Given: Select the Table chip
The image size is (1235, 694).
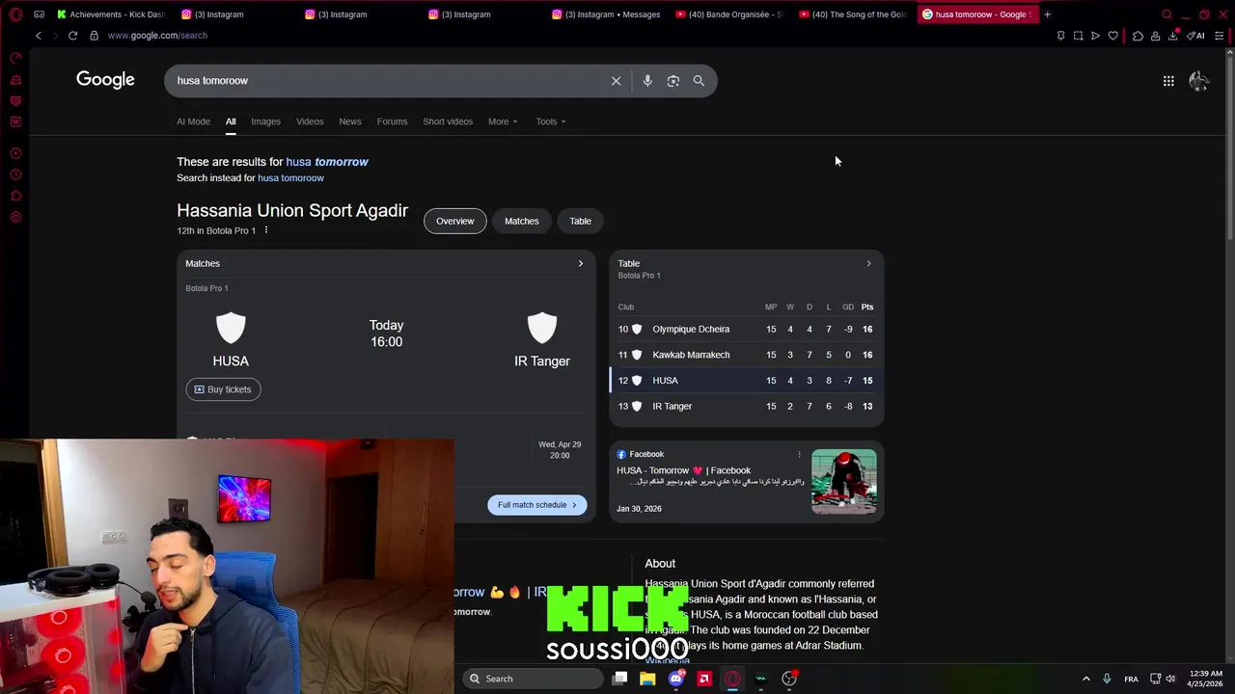Looking at the screenshot, I should tap(580, 221).
